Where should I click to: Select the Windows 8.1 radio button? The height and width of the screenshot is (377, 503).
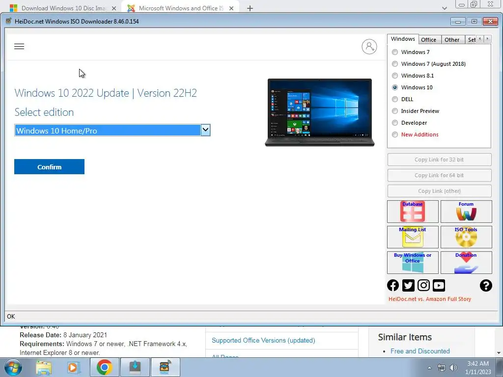[395, 76]
